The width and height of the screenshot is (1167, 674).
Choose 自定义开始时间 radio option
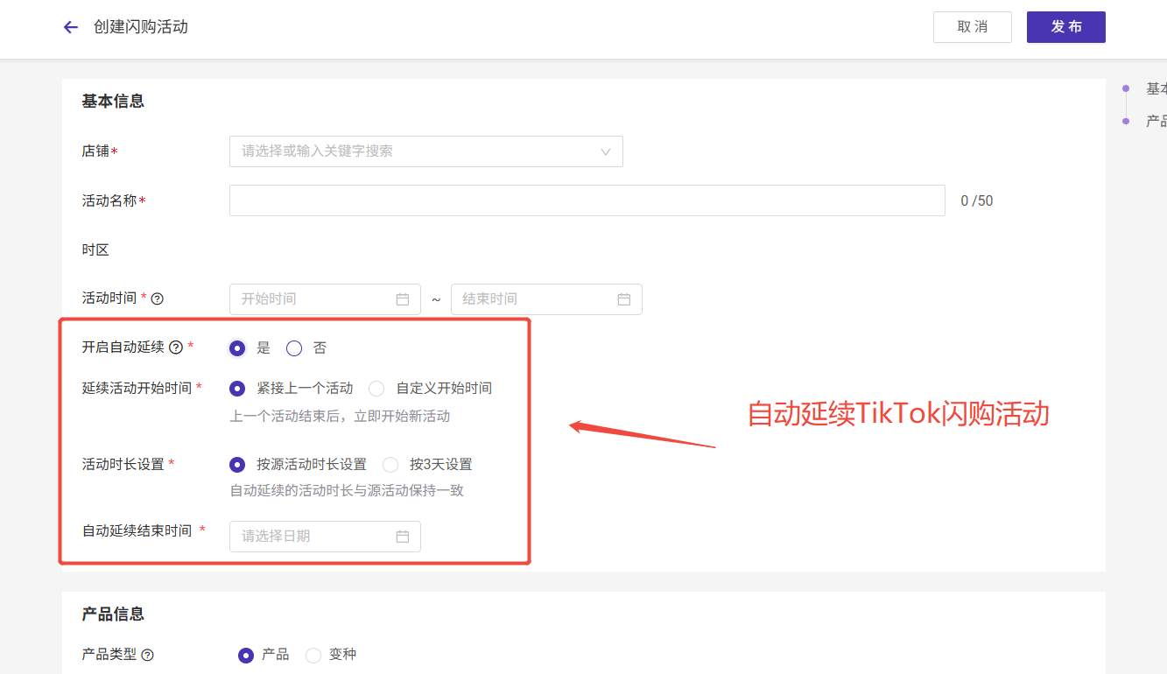[376, 388]
